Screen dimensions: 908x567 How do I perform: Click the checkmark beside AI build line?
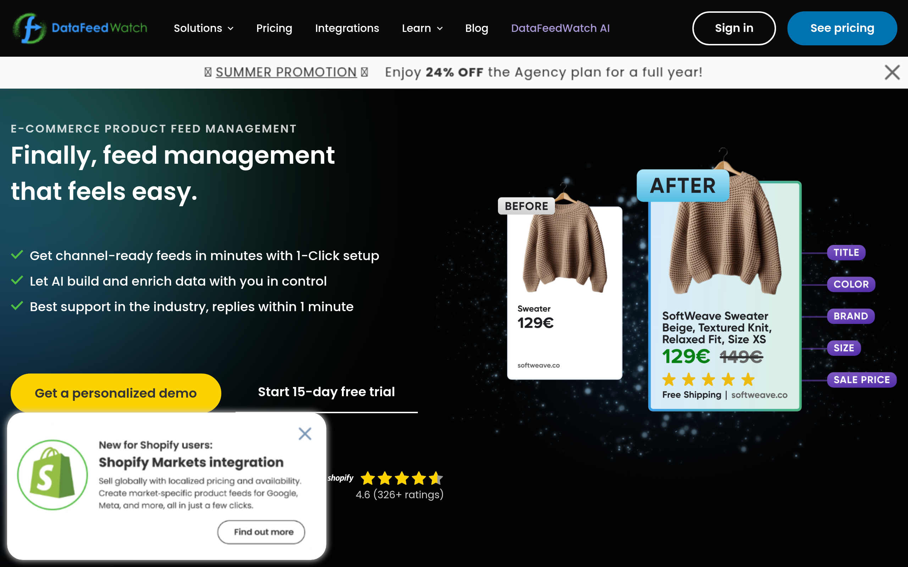(x=17, y=281)
